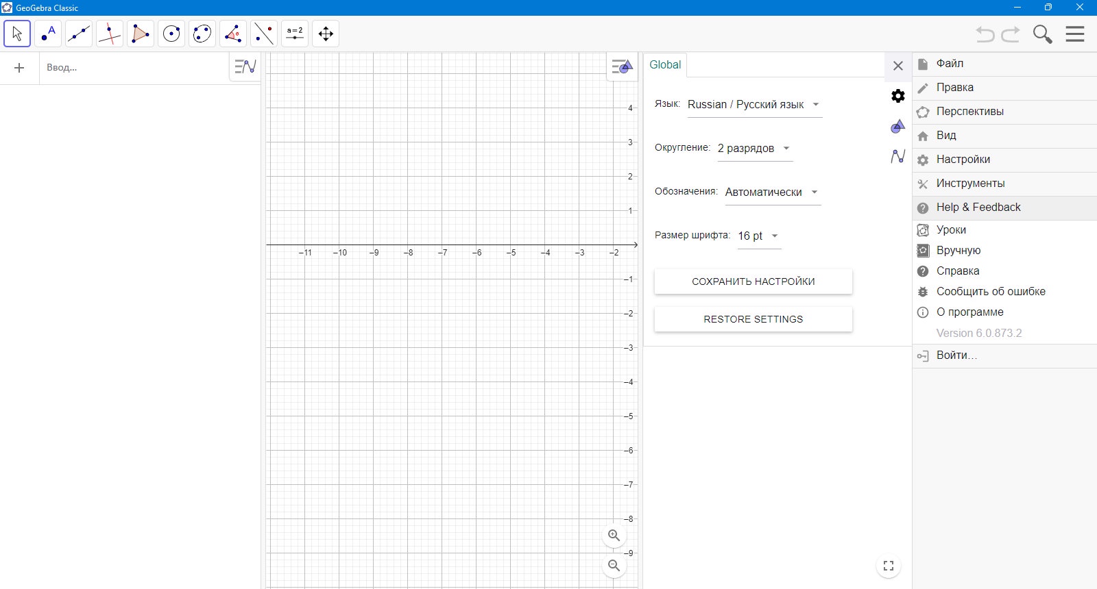Image resolution: width=1097 pixels, height=589 pixels.
Task: Open the Язык language dropdown
Action: (755, 105)
